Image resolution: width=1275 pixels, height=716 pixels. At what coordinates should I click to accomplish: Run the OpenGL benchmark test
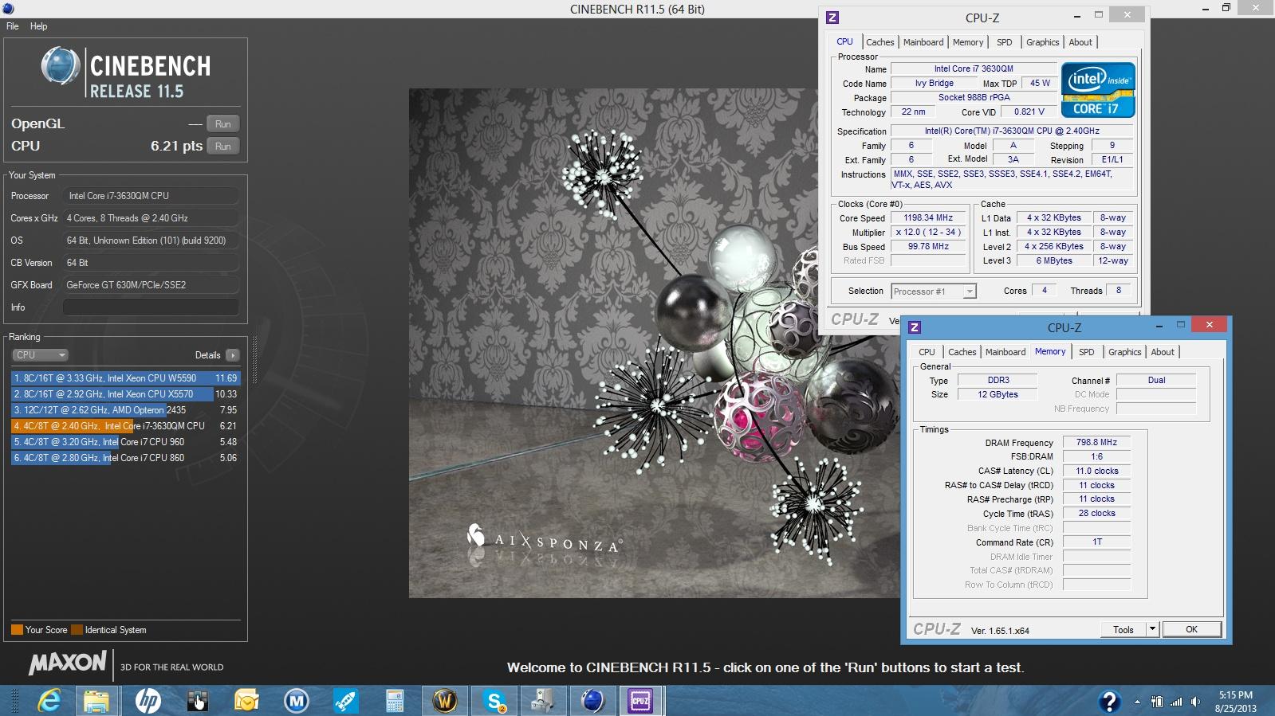(223, 124)
